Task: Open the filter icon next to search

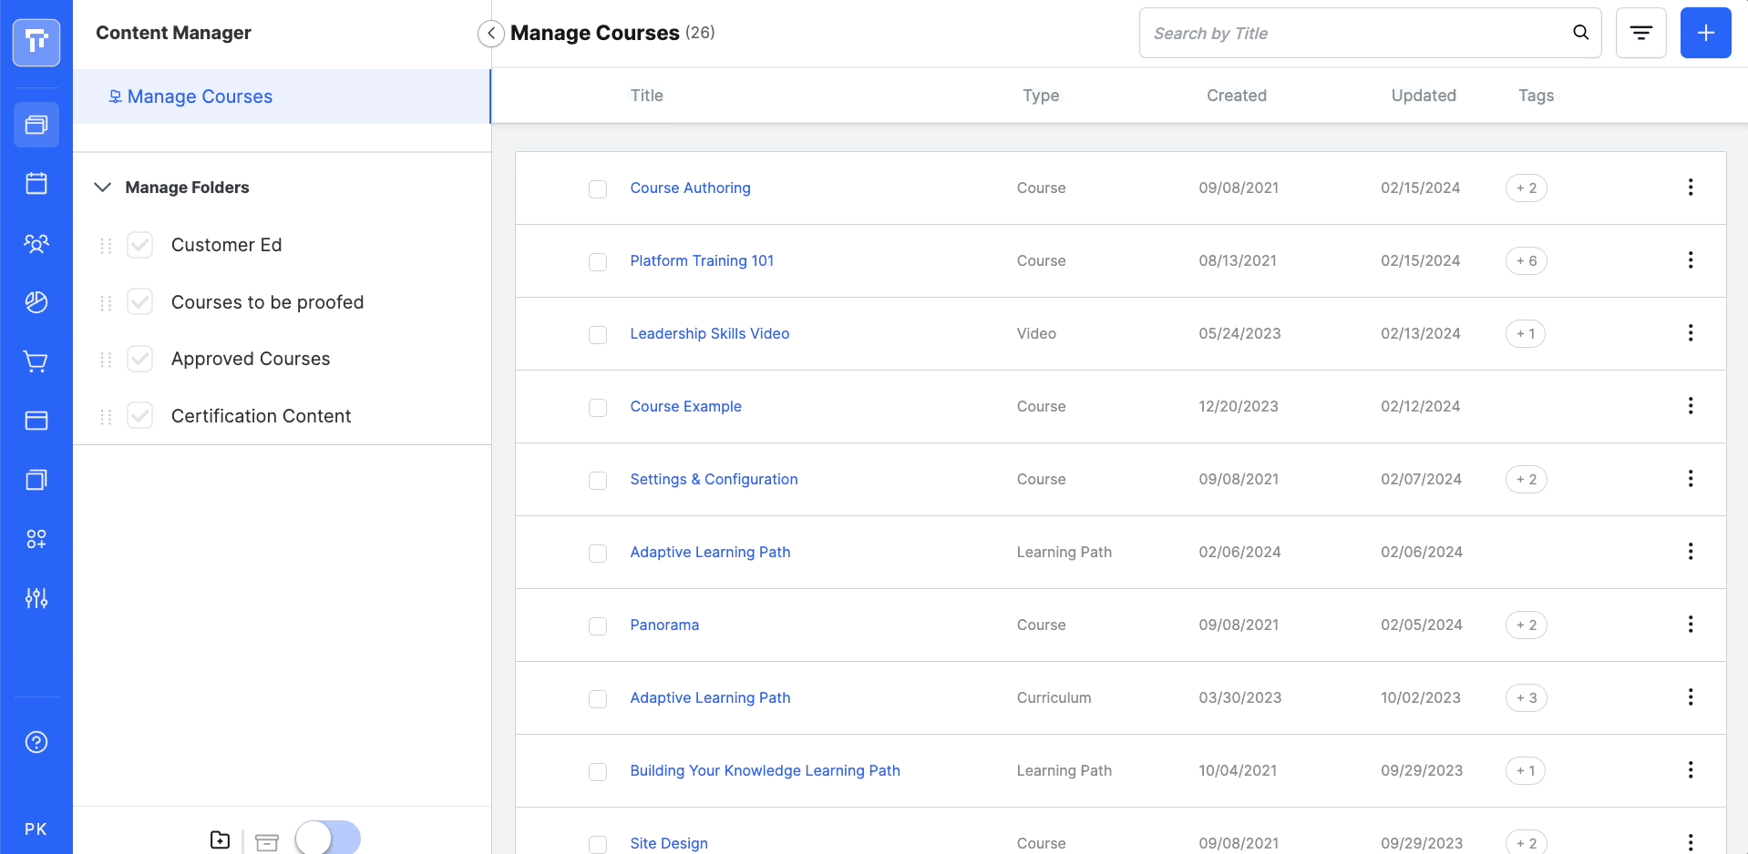Action: [1640, 32]
